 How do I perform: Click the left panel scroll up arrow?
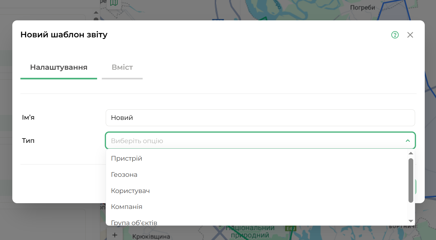tap(96, 13)
